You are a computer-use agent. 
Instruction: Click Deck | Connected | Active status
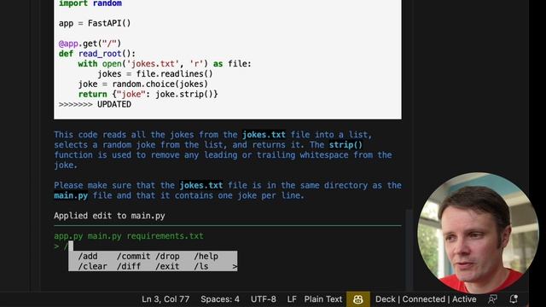pyautogui.click(x=426, y=299)
